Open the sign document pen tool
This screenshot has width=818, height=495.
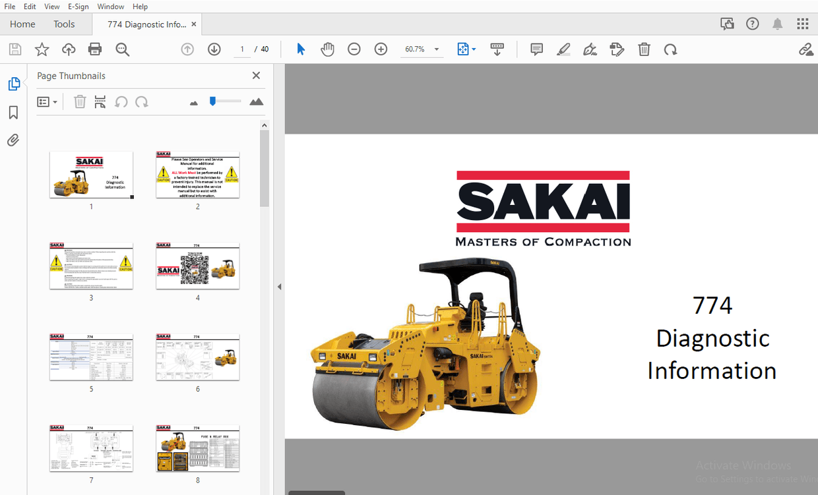coord(590,49)
